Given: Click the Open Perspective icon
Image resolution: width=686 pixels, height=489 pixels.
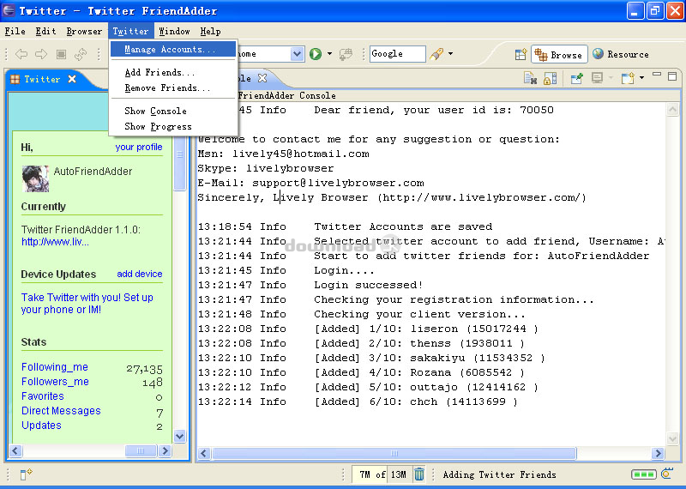Looking at the screenshot, I should click(521, 54).
